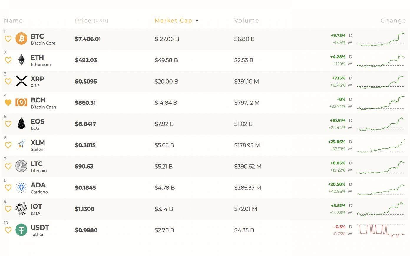Screen dimensions: 410x256
Task: Click the Market Cap sort arrow
Action: click(x=197, y=21)
